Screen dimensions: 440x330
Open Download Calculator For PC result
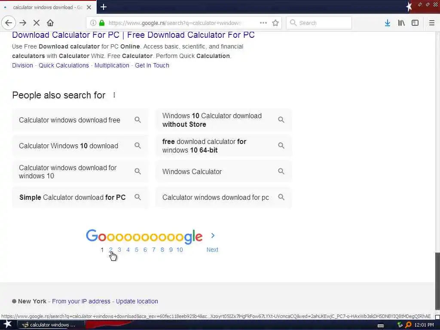click(133, 35)
